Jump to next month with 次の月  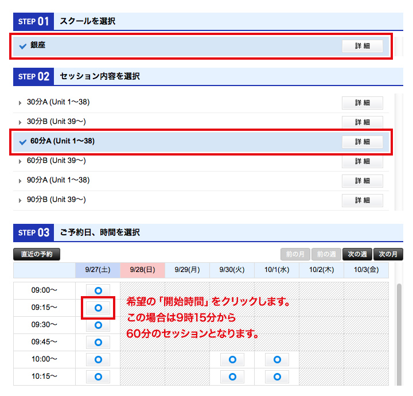(x=388, y=254)
